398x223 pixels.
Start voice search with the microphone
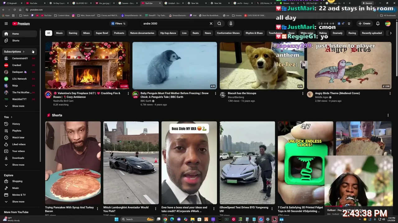231,24
